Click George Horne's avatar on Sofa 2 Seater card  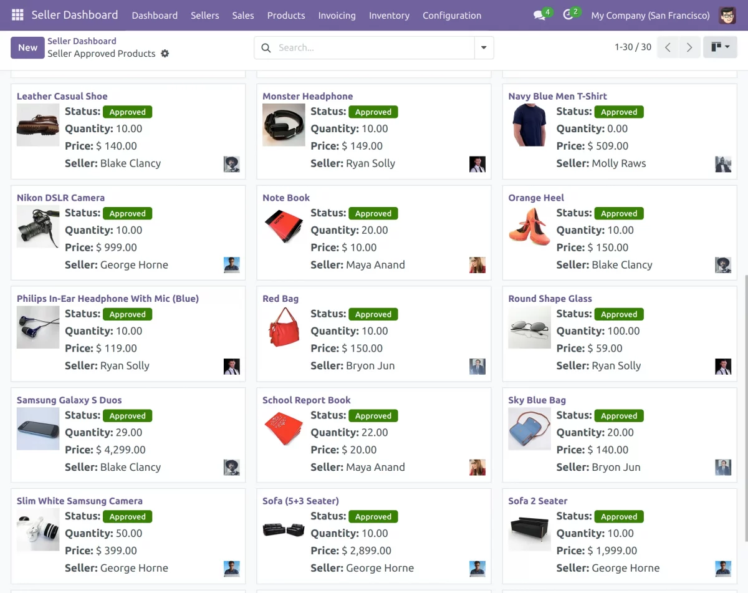[723, 569]
